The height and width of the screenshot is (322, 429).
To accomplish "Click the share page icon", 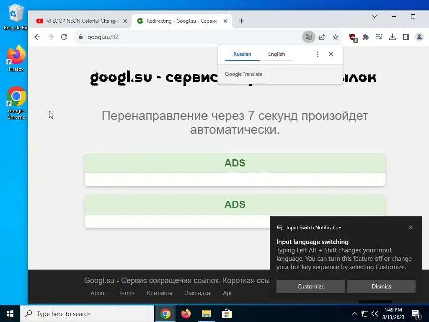I will (x=322, y=37).
